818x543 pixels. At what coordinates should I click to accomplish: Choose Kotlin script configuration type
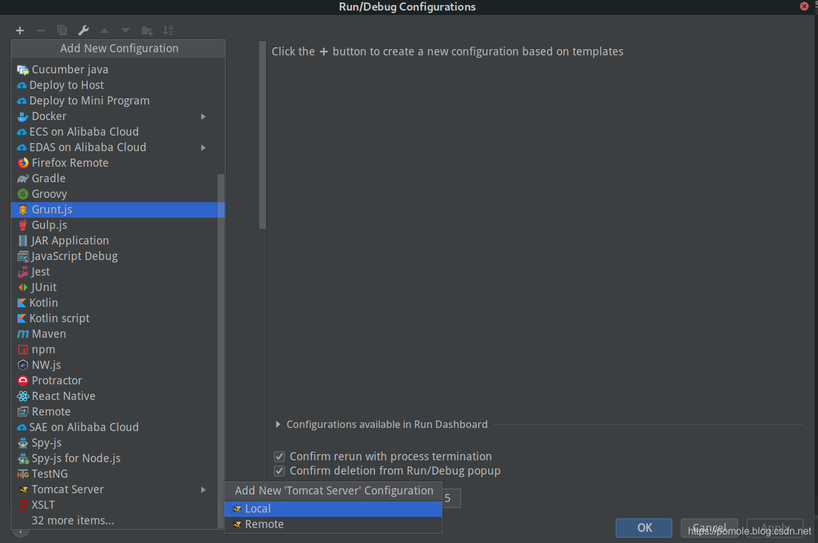[x=114, y=318]
